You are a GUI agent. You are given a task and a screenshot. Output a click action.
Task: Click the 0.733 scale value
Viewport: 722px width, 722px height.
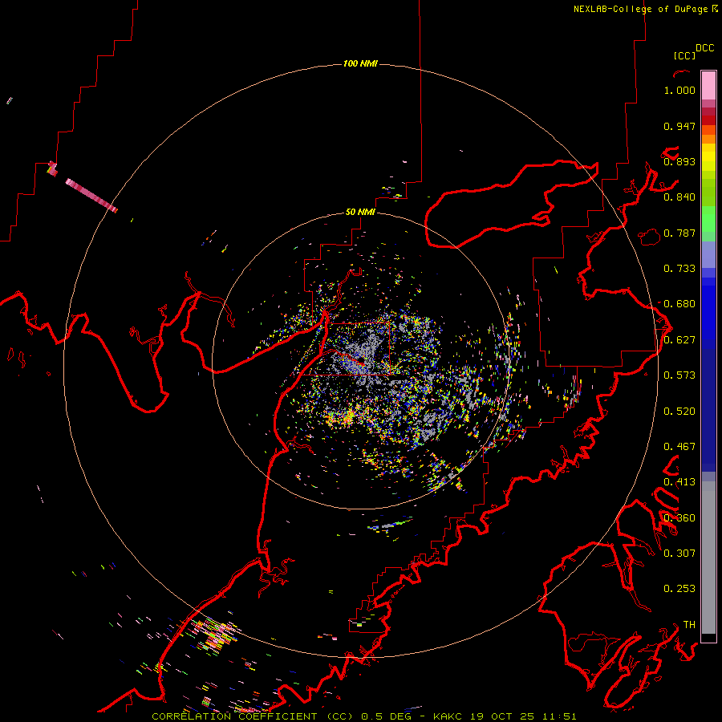(679, 269)
